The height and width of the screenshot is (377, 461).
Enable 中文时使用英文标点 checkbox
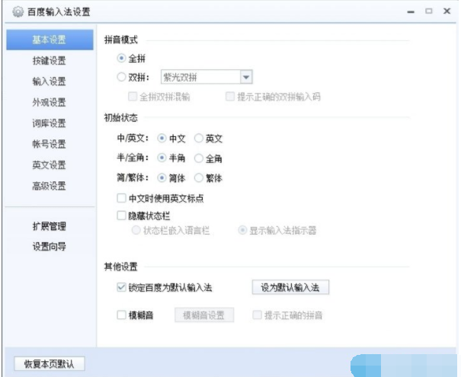click(x=122, y=199)
